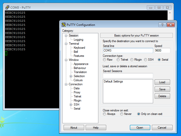Close the PuTTY Configuration dialog
Viewport: 181px width, 136px height.
(171, 25)
